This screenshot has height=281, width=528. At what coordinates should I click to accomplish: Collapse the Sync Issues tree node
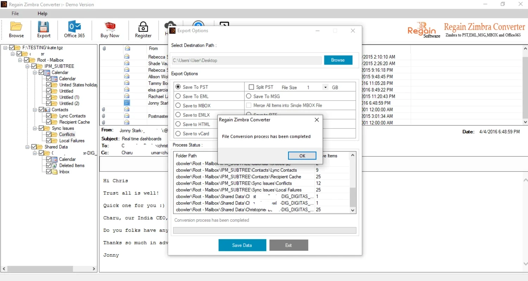(x=35, y=128)
